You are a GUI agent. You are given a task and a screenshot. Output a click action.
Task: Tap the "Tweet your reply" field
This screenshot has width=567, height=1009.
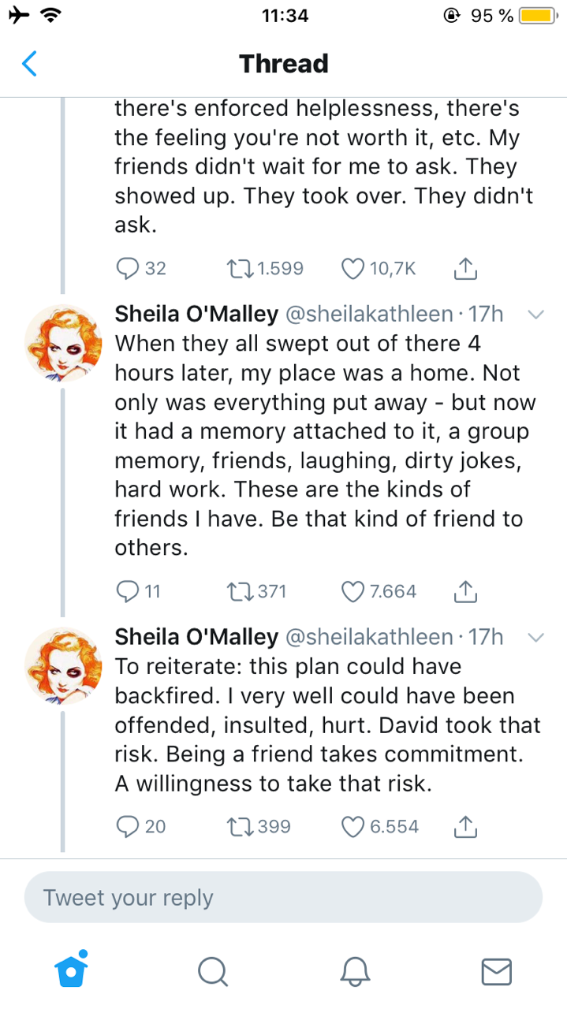click(283, 898)
